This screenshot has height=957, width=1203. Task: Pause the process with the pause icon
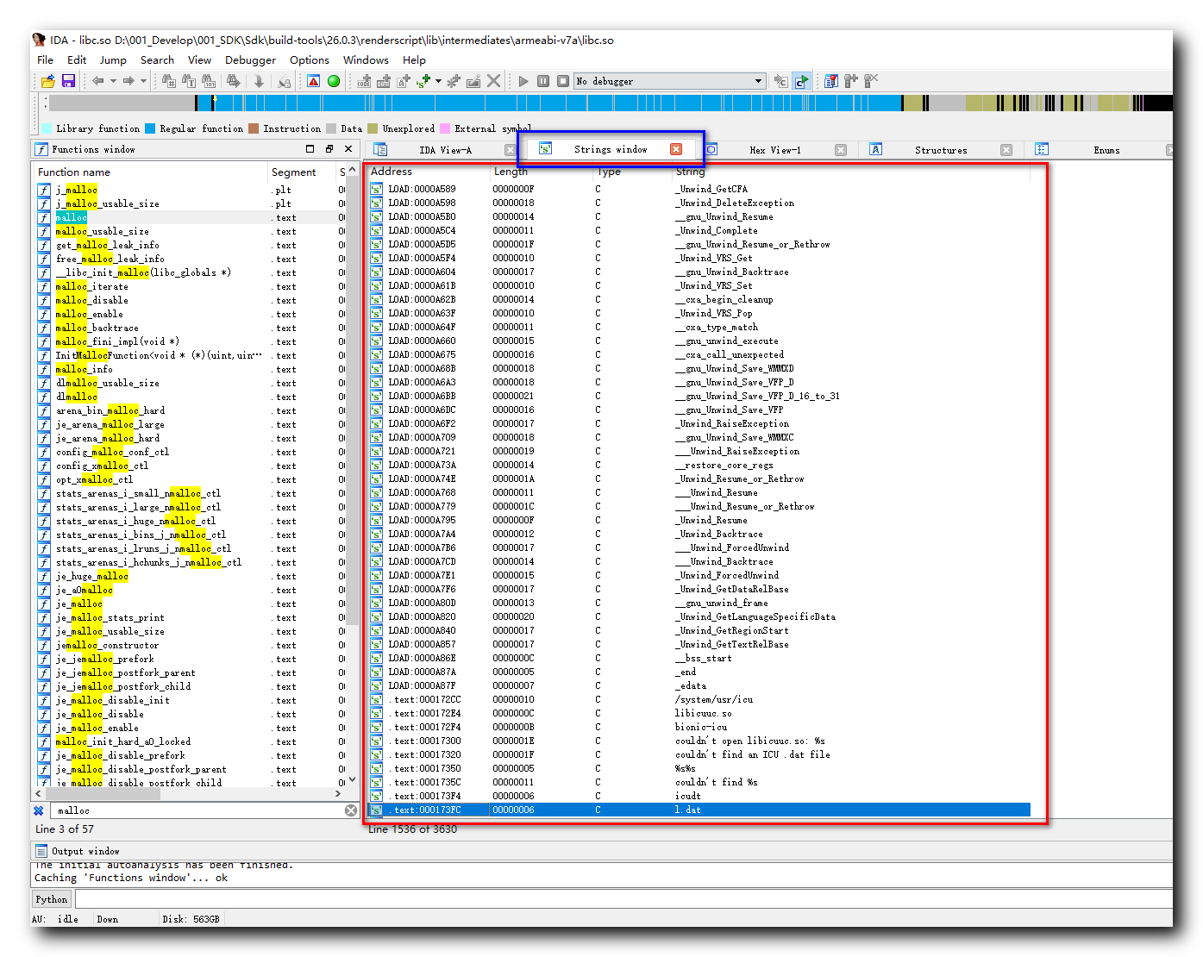click(x=542, y=80)
